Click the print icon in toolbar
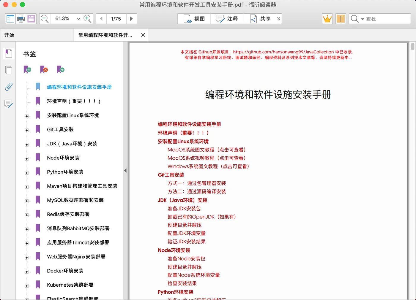Screen dimensions: 416x300 pos(21,19)
